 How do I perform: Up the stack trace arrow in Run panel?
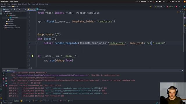6,73
